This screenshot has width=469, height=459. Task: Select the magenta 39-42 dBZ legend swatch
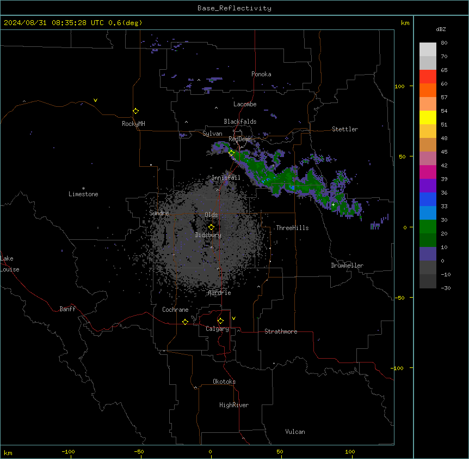tap(428, 172)
